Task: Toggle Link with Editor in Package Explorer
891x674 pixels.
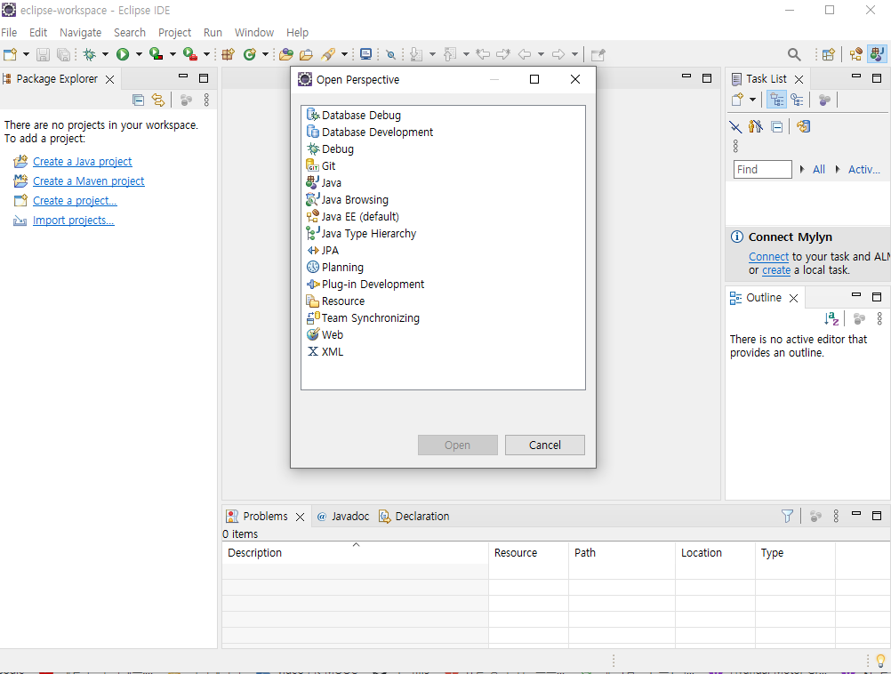Action: tap(158, 100)
